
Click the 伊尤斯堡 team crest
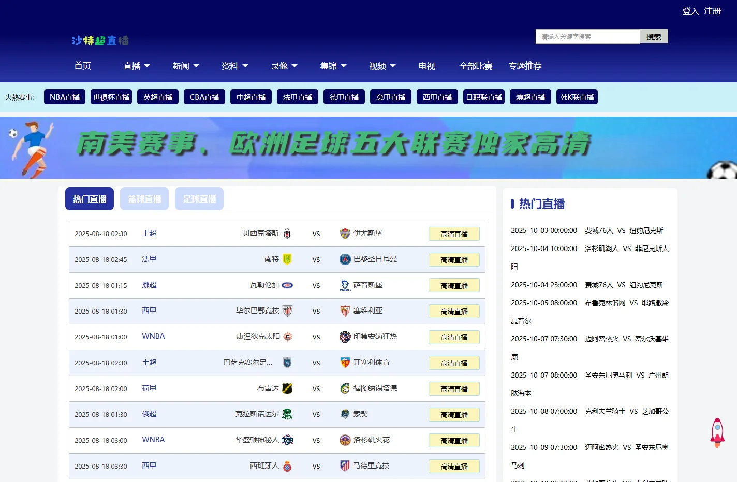point(345,234)
